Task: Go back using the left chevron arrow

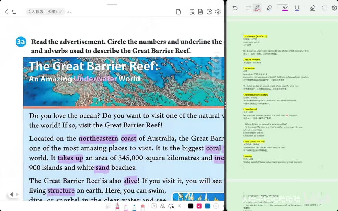Action: coord(6,12)
